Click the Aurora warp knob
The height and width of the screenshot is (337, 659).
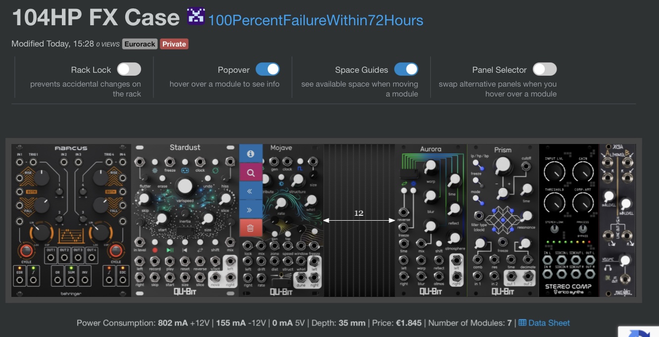[430, 167]
